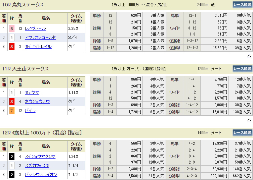Image resolution: width=253 pixels, height=180 pixels.
Task: Click 枠連 payout 1,070円
Action: click(135, 41)
